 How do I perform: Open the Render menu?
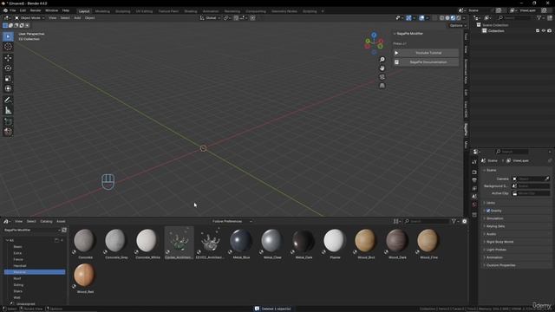[36, 10]
